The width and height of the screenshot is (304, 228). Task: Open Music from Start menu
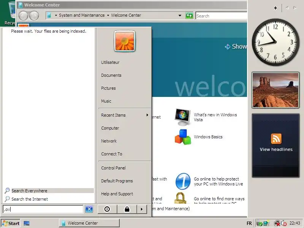pos(106,101)
